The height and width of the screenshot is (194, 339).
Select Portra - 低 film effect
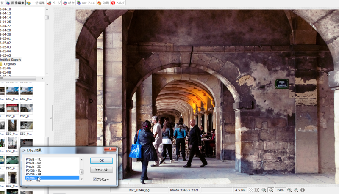pyautogui.click(x=33, y=170)
